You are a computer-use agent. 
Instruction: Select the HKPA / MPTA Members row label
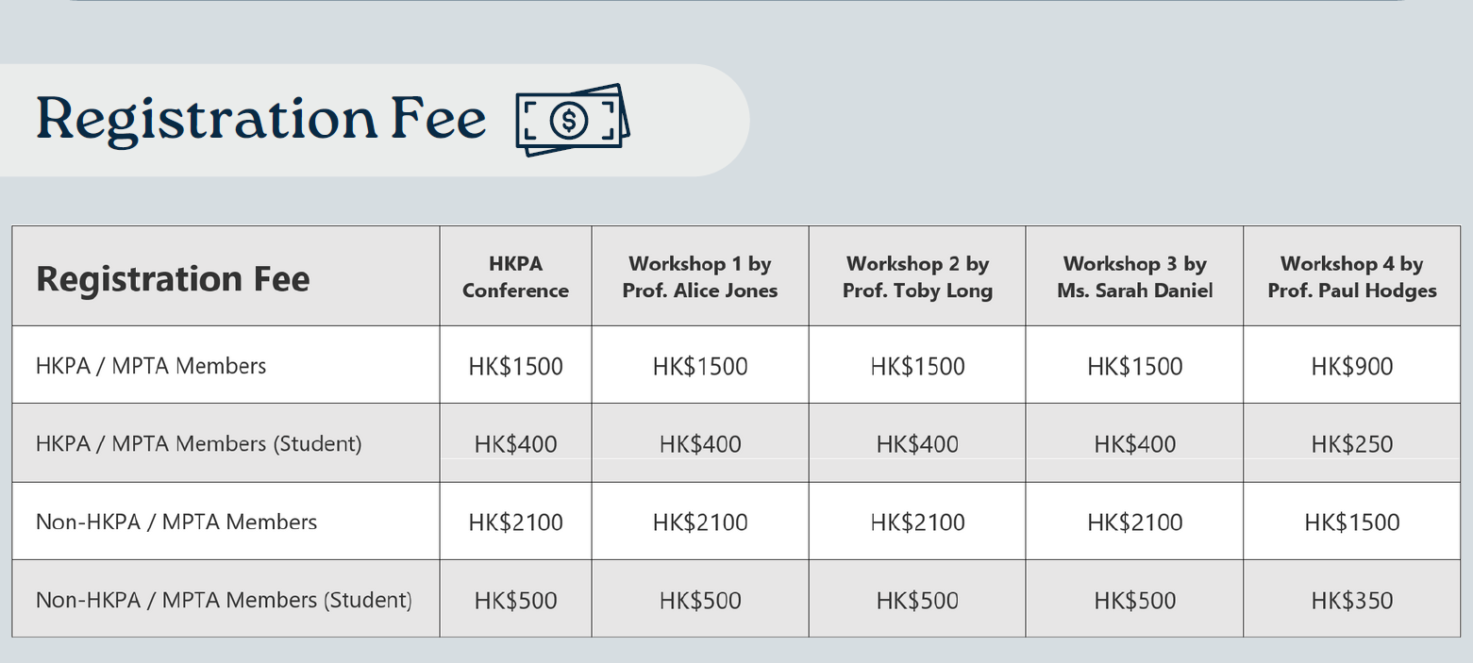click(151, 366)
